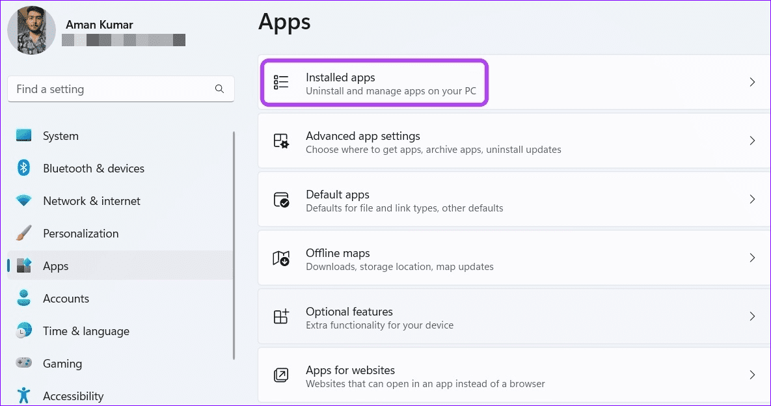
Task: Open Offline maps via its map icon
Action: pyautogui.click(x=281, y=258)
